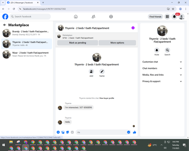Screen dimensions: 189x151
Task: Open the Chrome tab search dropdown
Action: tap(3, 3)
